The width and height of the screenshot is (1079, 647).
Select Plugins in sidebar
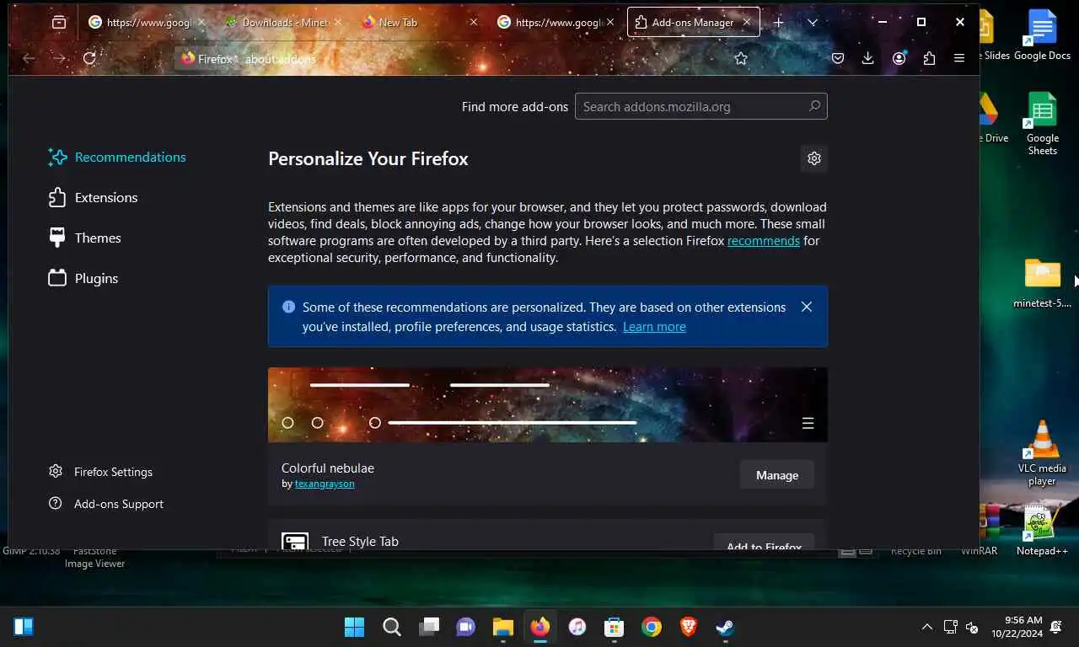pyautogui.click(x=83, y=278)
